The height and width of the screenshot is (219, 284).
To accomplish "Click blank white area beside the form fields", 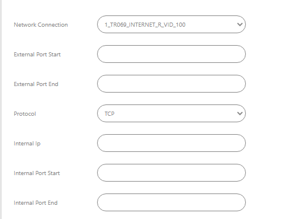I will (x=265, y=109).
